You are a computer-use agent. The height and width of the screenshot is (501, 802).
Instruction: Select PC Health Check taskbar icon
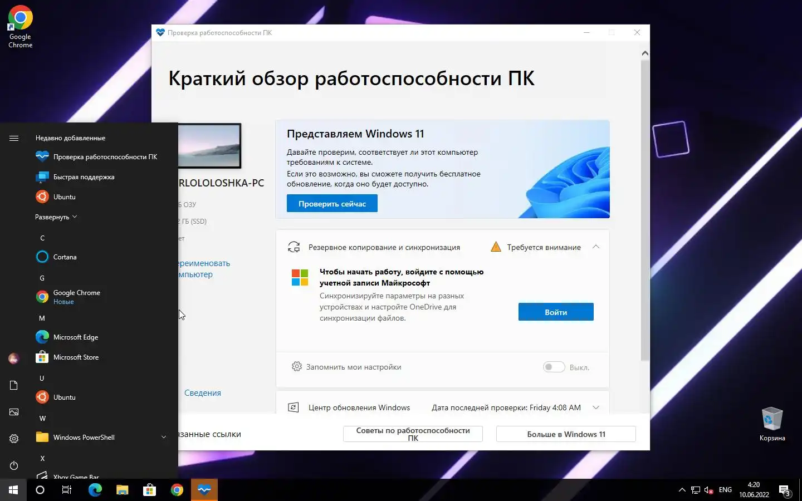click(204, 490)
